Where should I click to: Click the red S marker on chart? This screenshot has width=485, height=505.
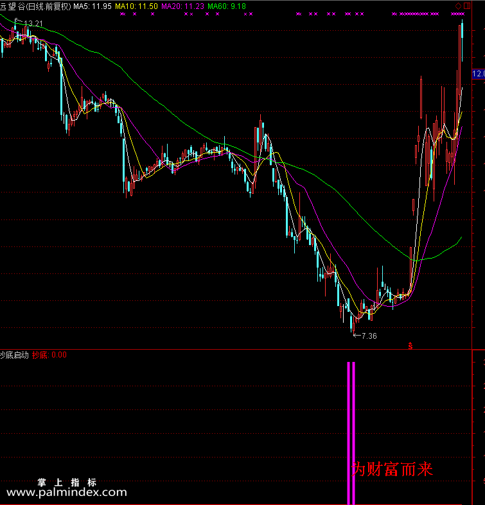pyautogui.click(x=410, y=346)
